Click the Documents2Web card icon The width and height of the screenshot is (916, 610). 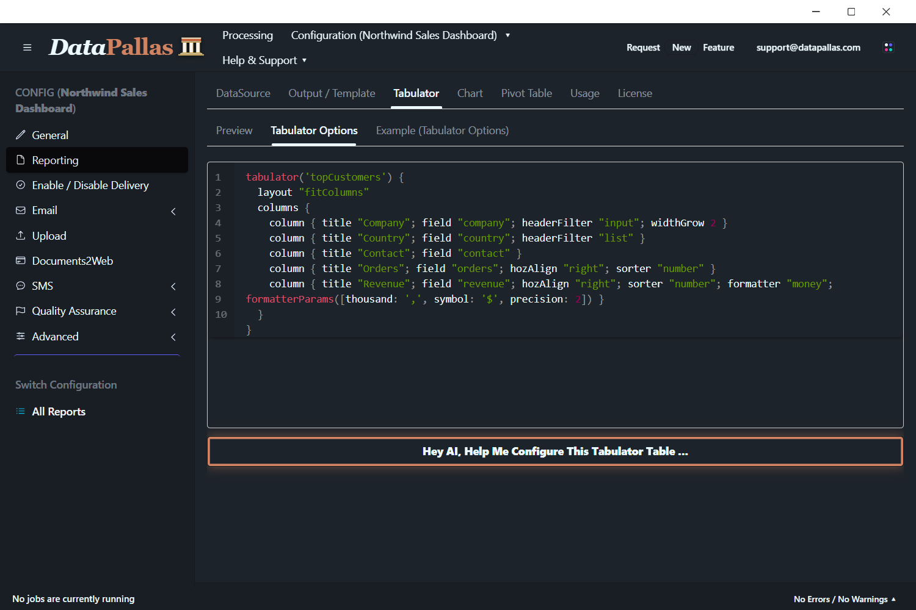21,260
